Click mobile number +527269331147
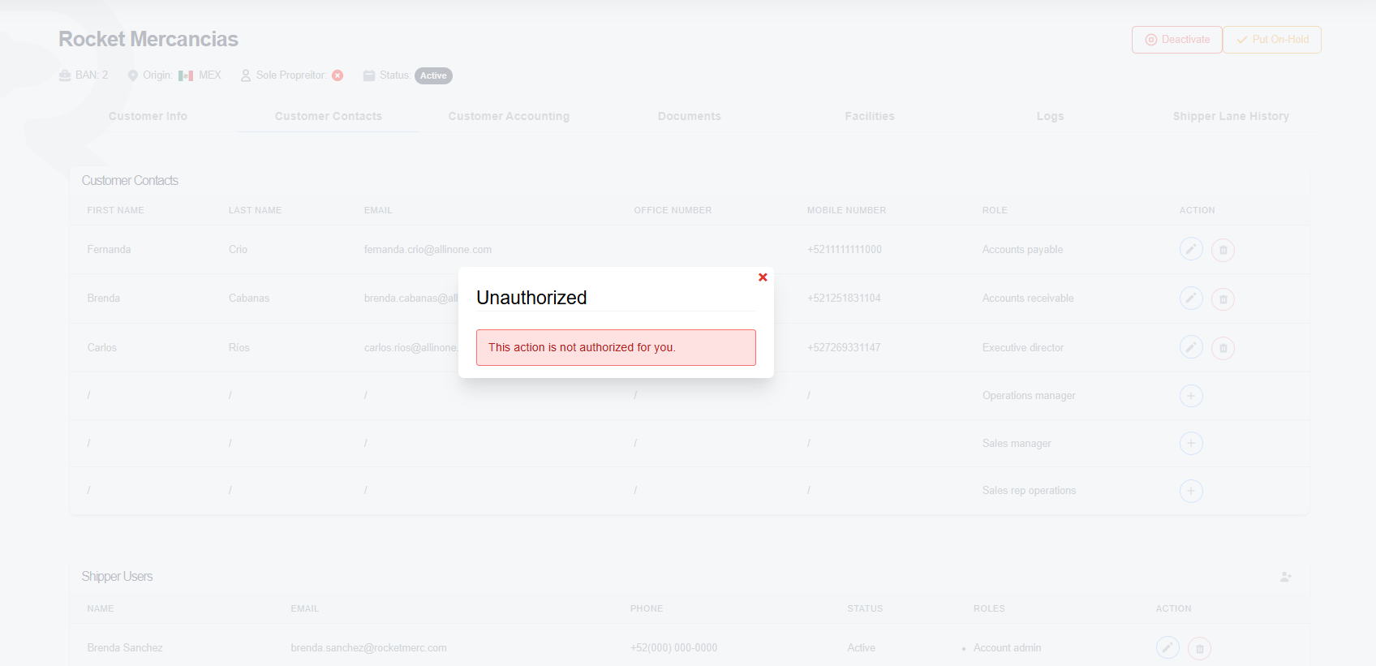 click(x=844, y=347)
